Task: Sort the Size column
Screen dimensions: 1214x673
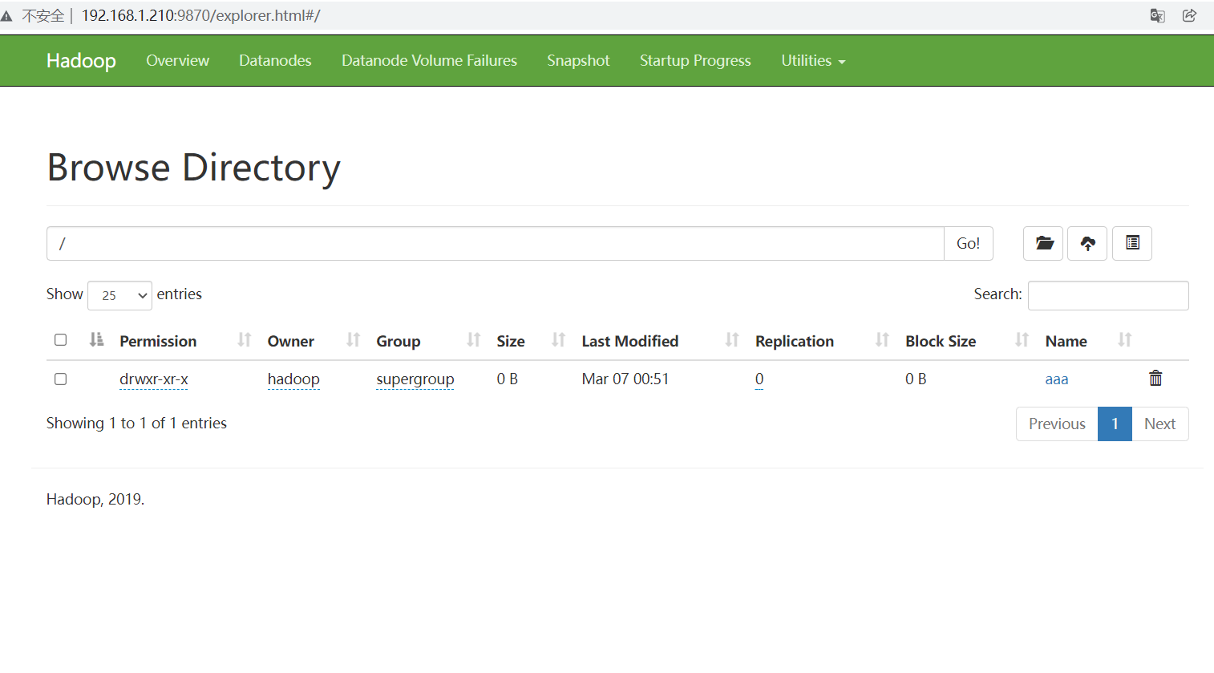Action: point(556,340)
